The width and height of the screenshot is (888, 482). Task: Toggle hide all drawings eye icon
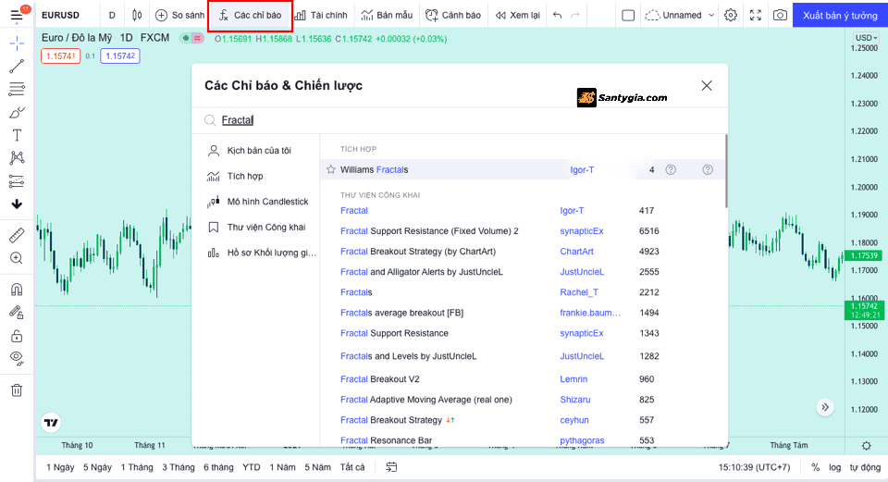(17, 359)
